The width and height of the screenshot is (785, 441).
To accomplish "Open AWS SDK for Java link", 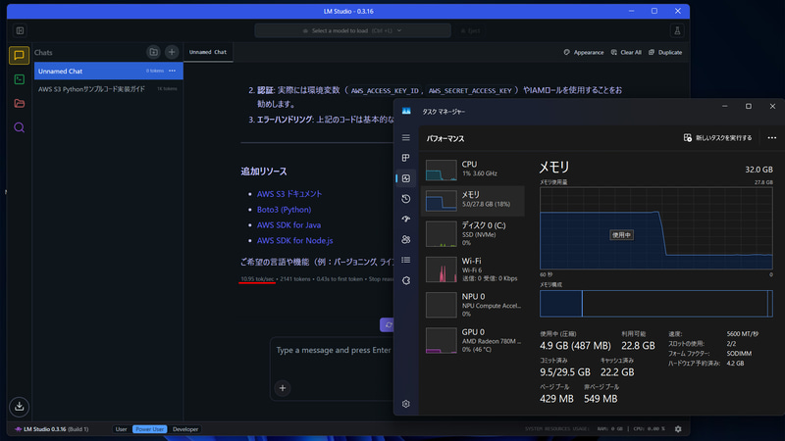I will [x=288, y=225].
